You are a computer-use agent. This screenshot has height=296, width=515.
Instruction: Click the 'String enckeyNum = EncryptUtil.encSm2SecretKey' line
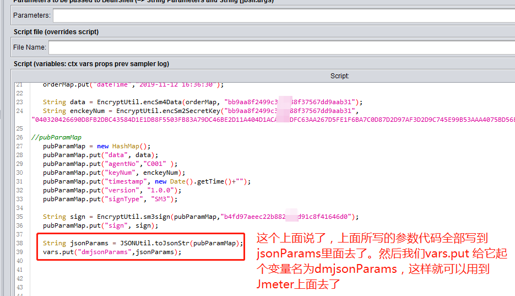tap(200, 111)
